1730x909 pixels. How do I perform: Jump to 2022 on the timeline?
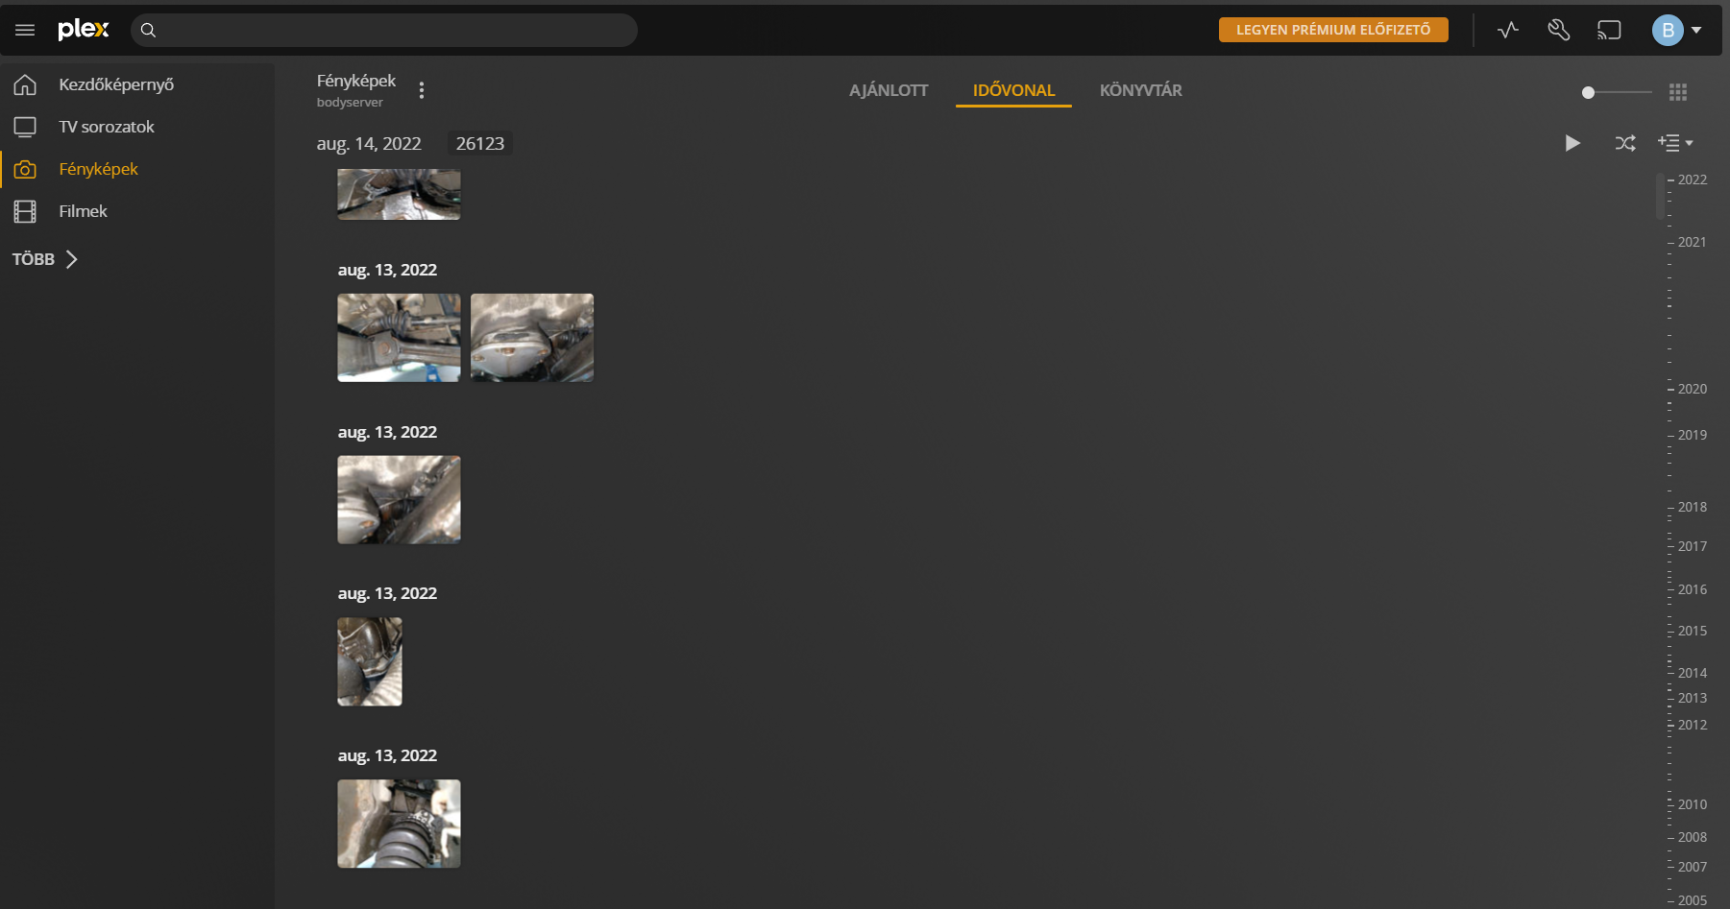(x=1692, y=179)
